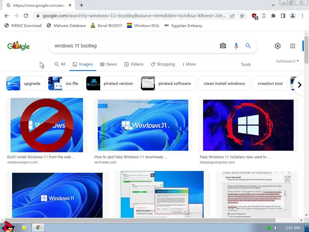
Task: Open the Google apps grid
Action: point(293,46)
